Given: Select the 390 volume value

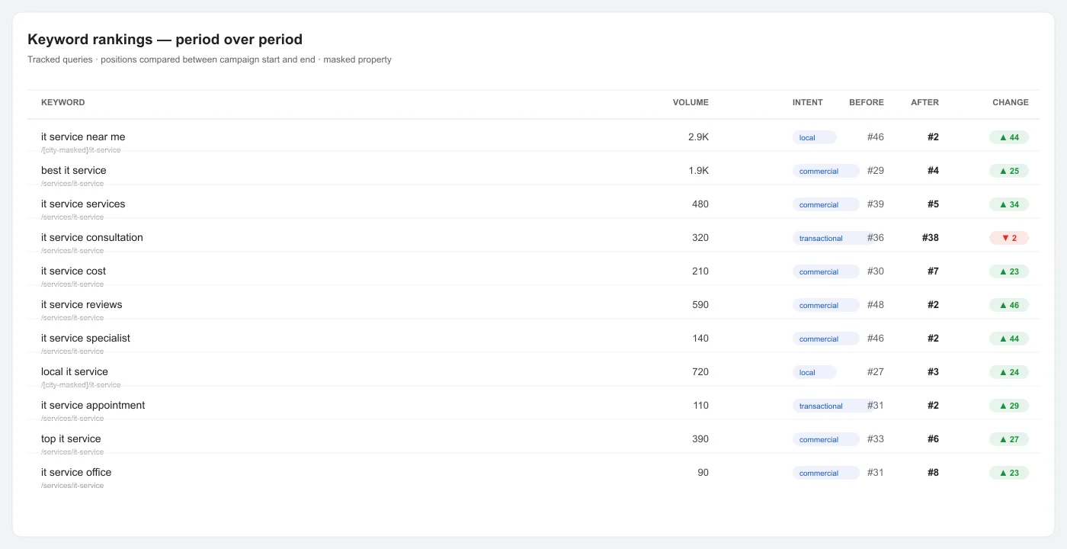Looking at the screenshot, I should coord(700,438).
